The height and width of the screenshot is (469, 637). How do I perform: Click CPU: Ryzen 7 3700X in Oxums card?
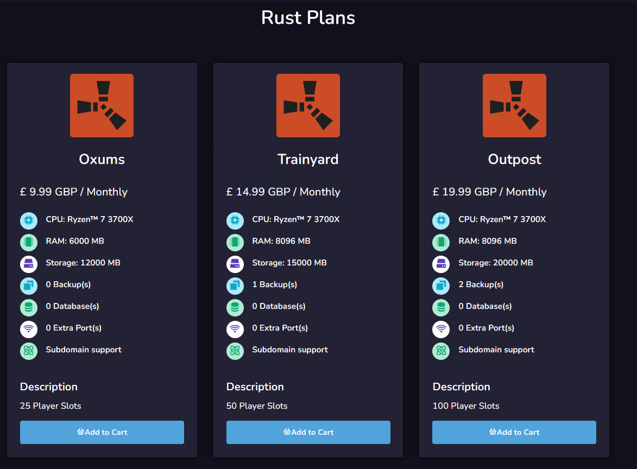coord(90,219)
